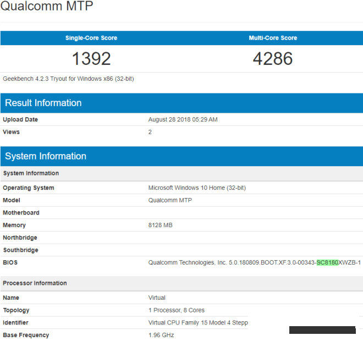The width and height of the screenshot is (363, 341).
Task: Select Virtual CPU Family 15 Model 4 text
Action: tap(198, 323)
